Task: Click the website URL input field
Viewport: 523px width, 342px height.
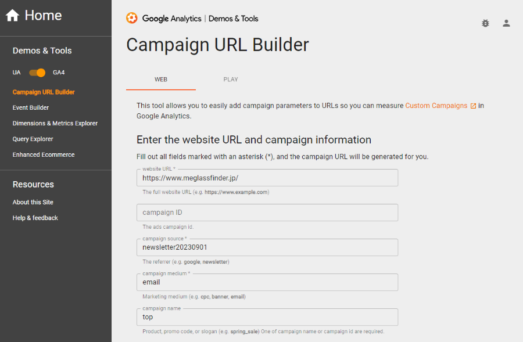Action: tap(267, 178)
